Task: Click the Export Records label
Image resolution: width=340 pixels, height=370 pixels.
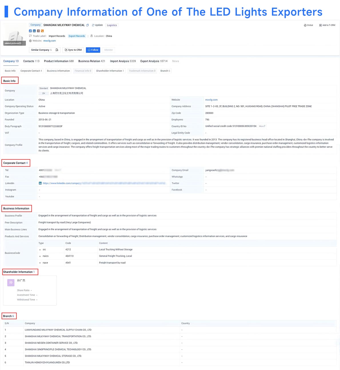Action: [x=77, y=36]
